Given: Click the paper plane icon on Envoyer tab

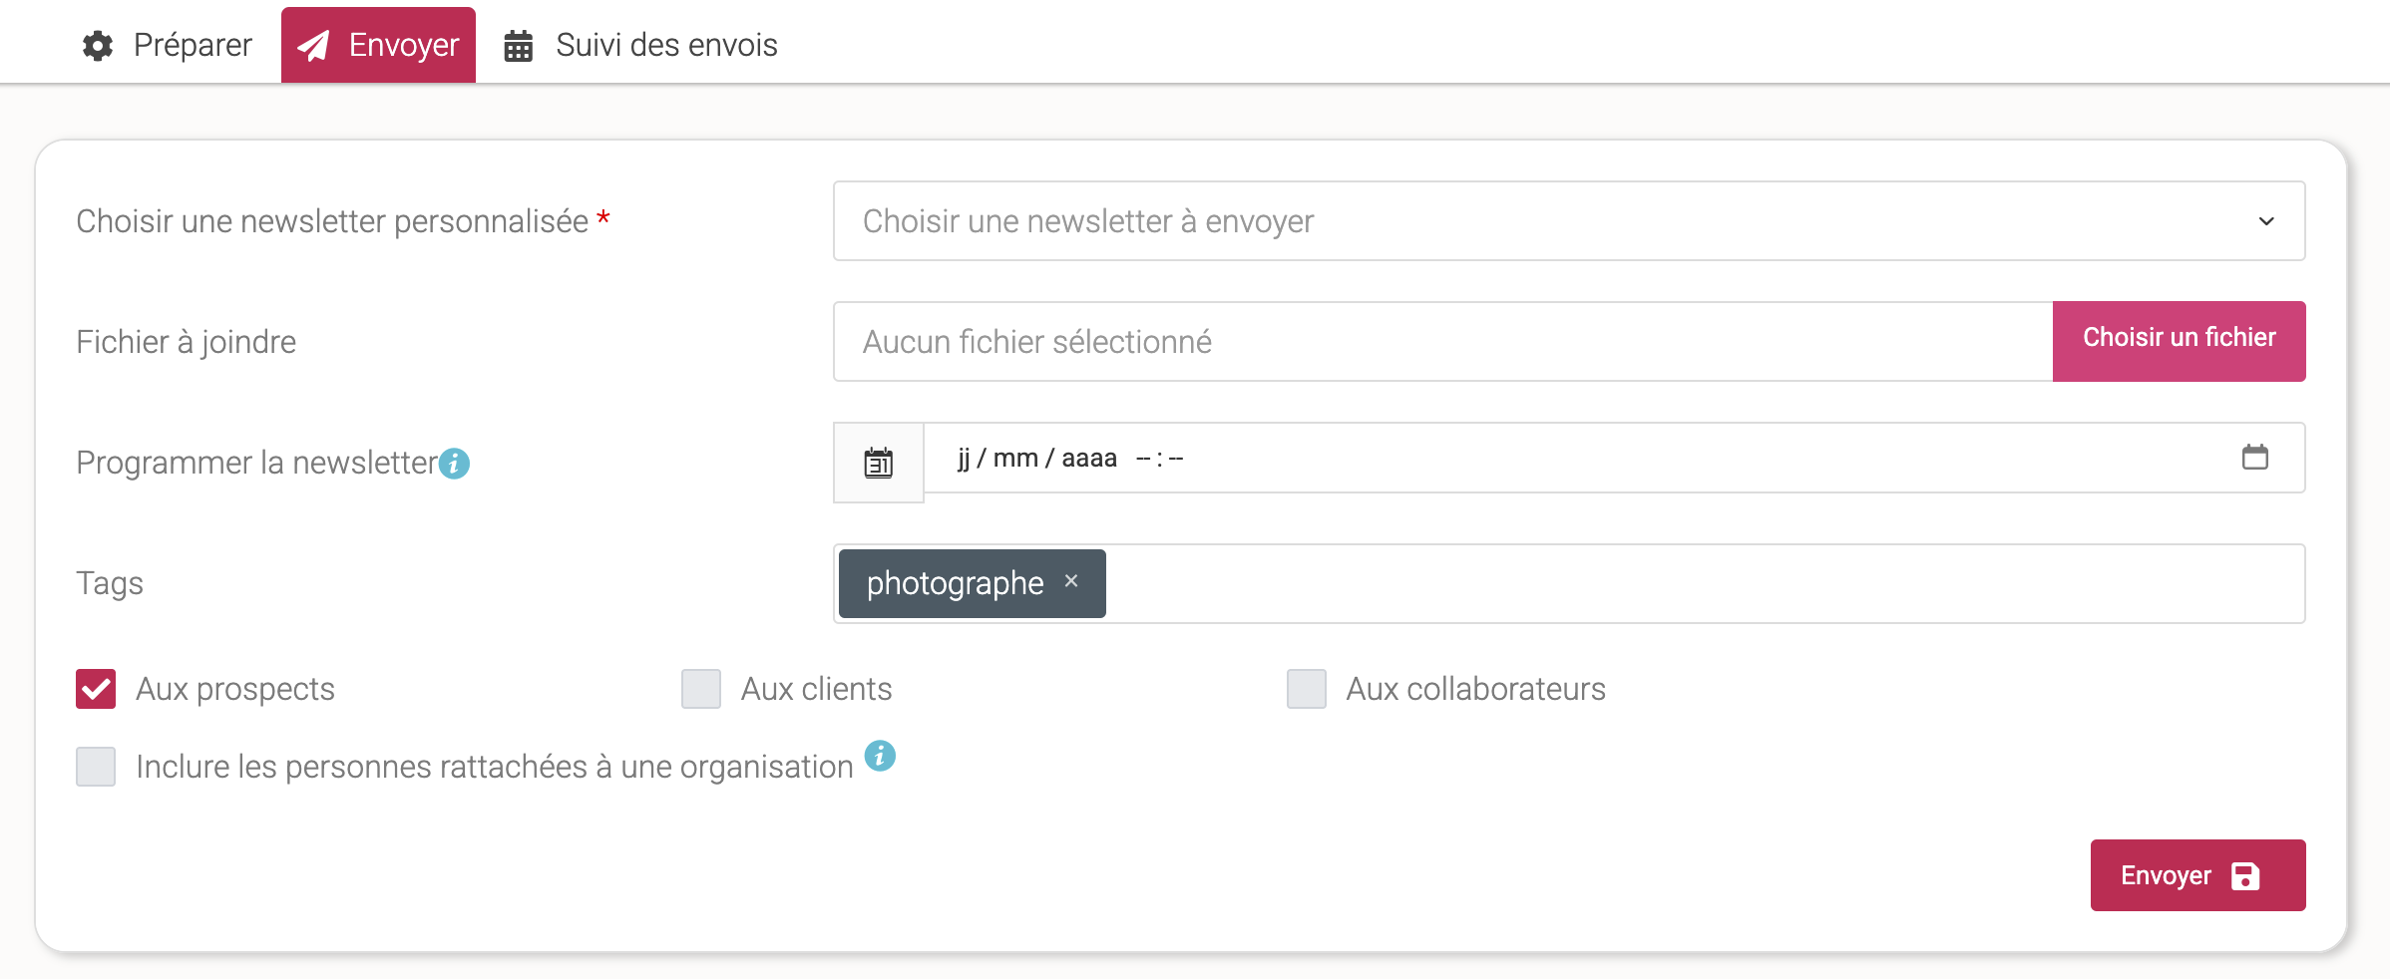Looking at the screenshot, I should (314, 46).
